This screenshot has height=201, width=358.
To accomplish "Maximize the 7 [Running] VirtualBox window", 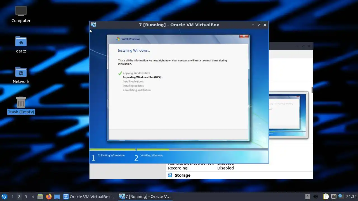I will pyautogui.click(x=259, y=25).
